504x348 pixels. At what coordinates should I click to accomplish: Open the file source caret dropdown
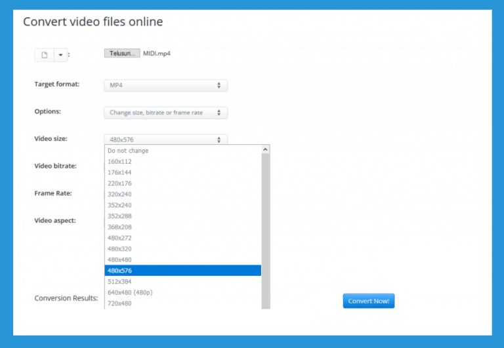[x=61, y=55]
